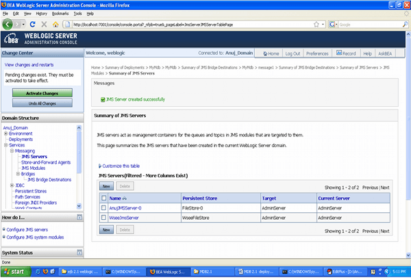Viewport: 411px width, 278px height.
Task: Check the AnujJMSServer-0 row checkbox
Action: click(103, 207)
